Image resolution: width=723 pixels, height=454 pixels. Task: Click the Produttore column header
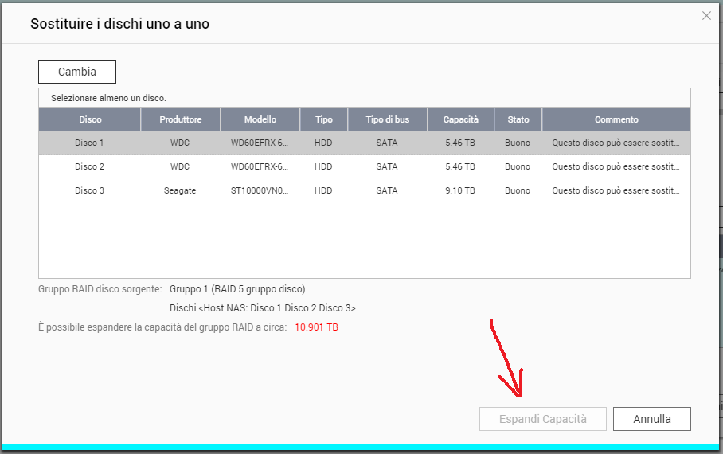(x=180, y=119)
